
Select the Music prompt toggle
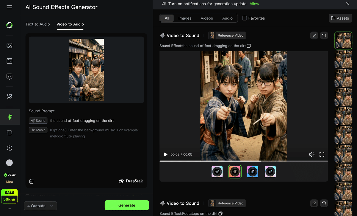pyautogui.click(x=38, y=130)
